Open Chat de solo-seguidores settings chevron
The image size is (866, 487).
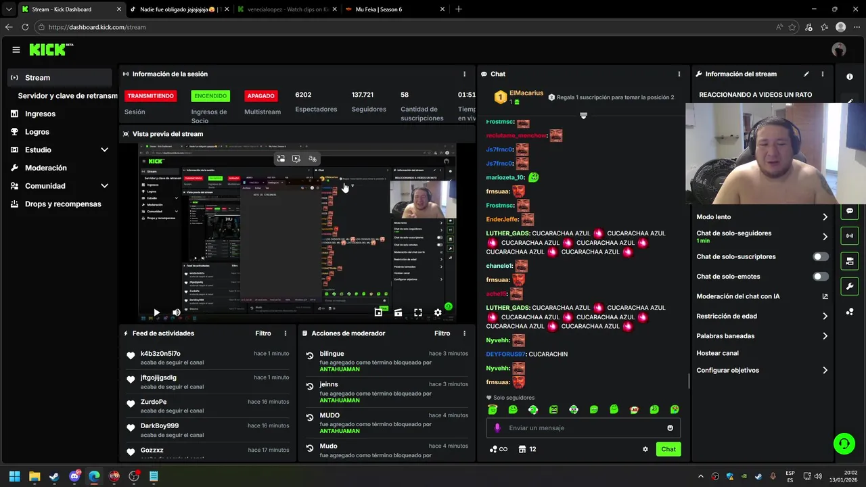[825, 237]
